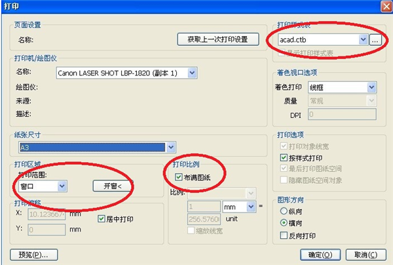
Task: Open the 质量 常规 dropdown
Action: (x=371, y=101)
